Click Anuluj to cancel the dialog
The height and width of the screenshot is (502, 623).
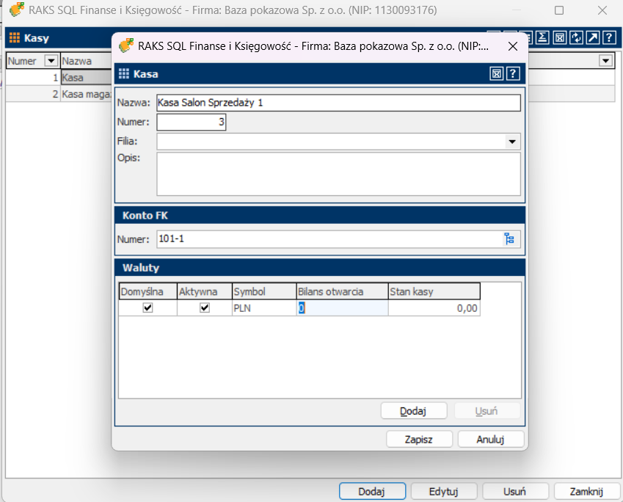coord(490,440)
